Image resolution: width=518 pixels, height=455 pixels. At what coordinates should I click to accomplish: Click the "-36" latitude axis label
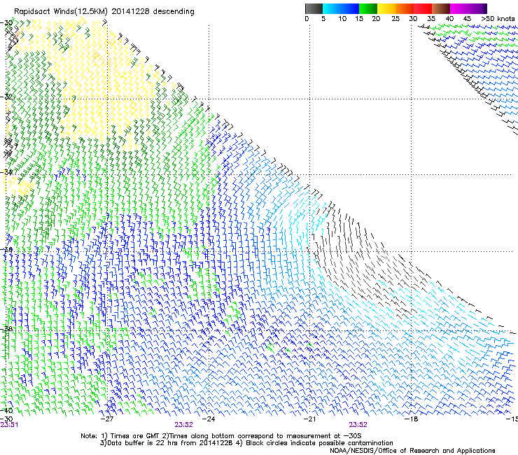6,250
